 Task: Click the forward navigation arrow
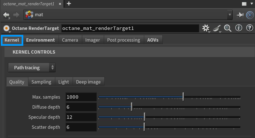tap(16, 15)
